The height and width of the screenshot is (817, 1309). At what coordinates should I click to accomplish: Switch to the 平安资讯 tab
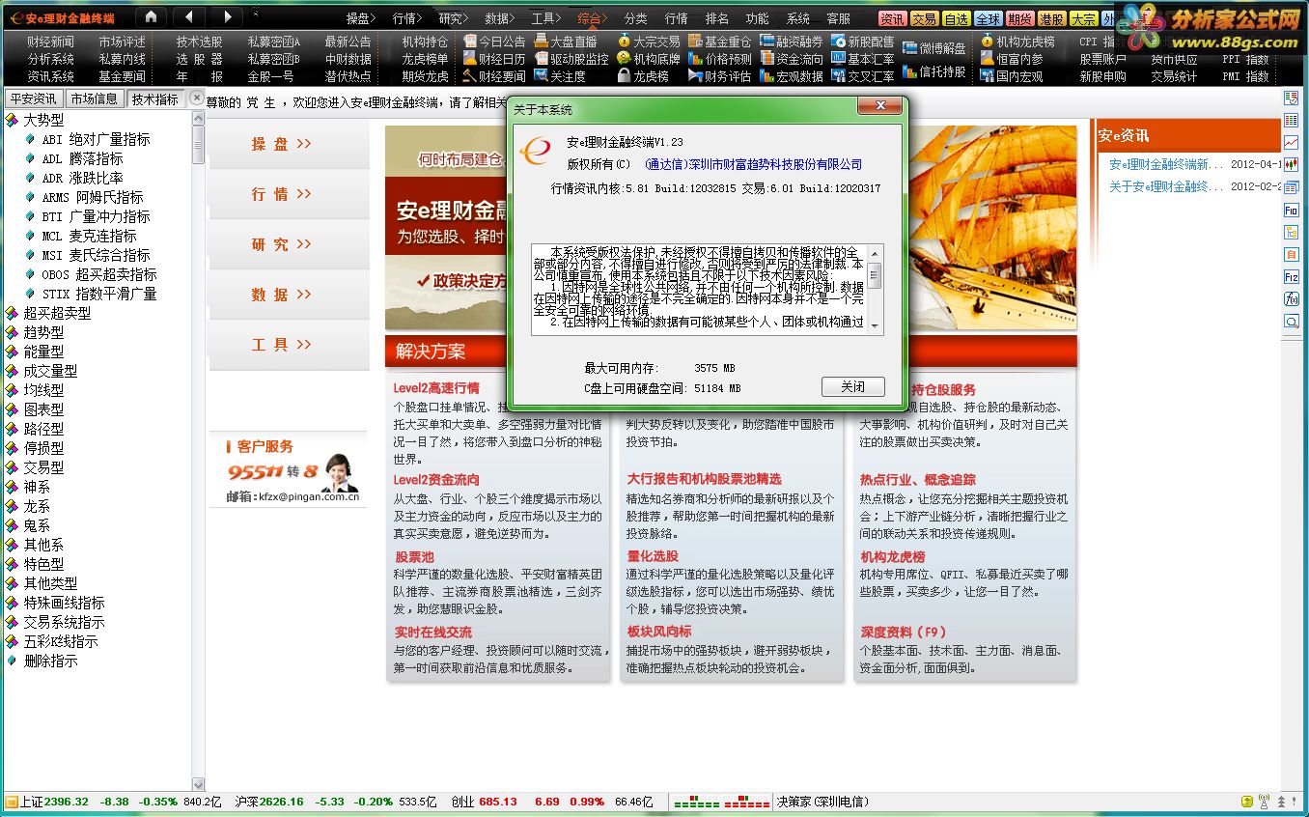tap(34, 99)
